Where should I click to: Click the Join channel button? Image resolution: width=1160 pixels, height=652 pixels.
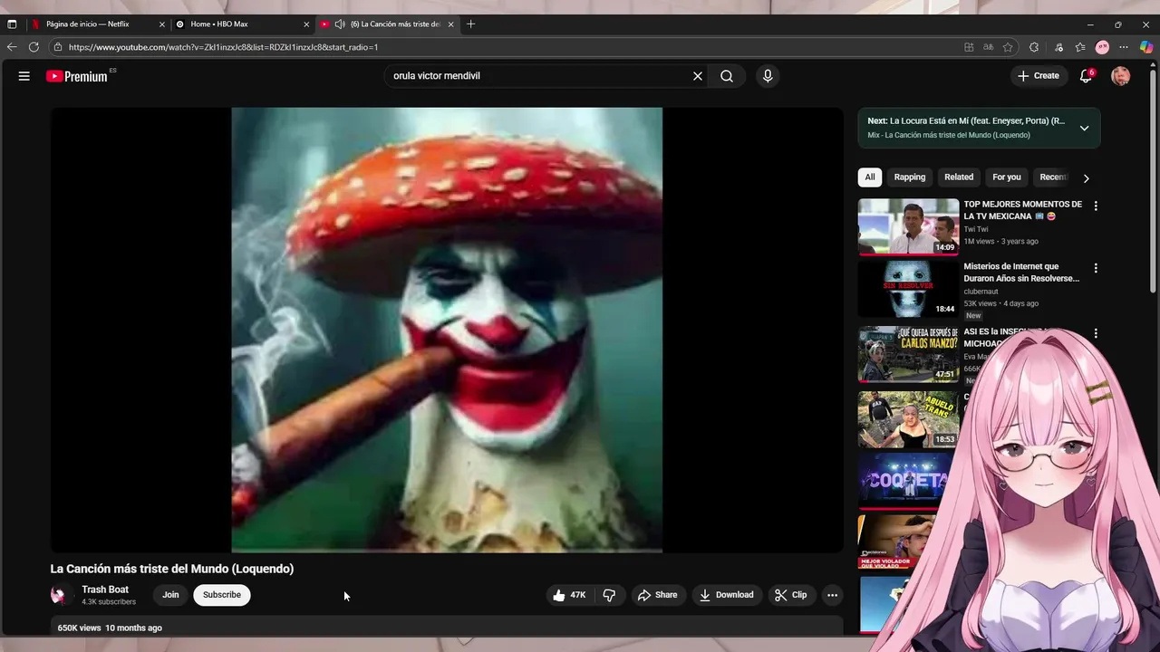pyautogui.click(x=170, y=595)
